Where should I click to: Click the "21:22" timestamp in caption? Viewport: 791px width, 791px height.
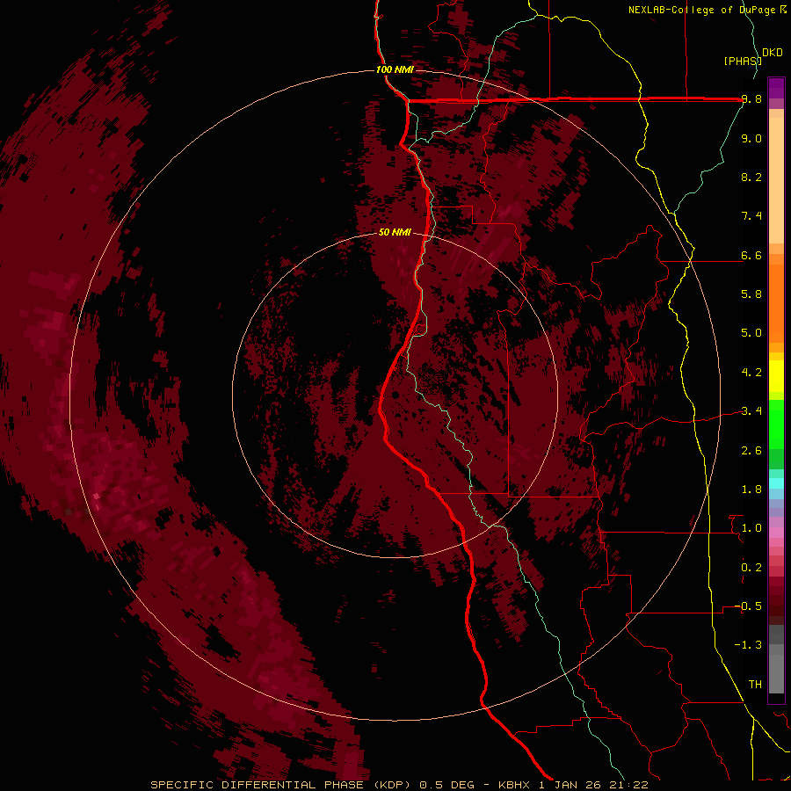[x=629, y=785]
